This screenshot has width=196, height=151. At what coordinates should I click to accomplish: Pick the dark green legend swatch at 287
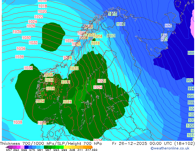(46, 147)
